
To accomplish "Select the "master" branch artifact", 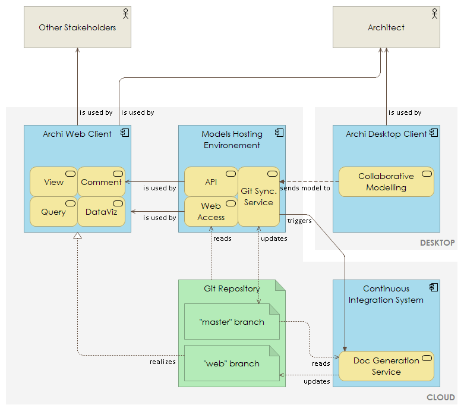I will click(232, 322).
